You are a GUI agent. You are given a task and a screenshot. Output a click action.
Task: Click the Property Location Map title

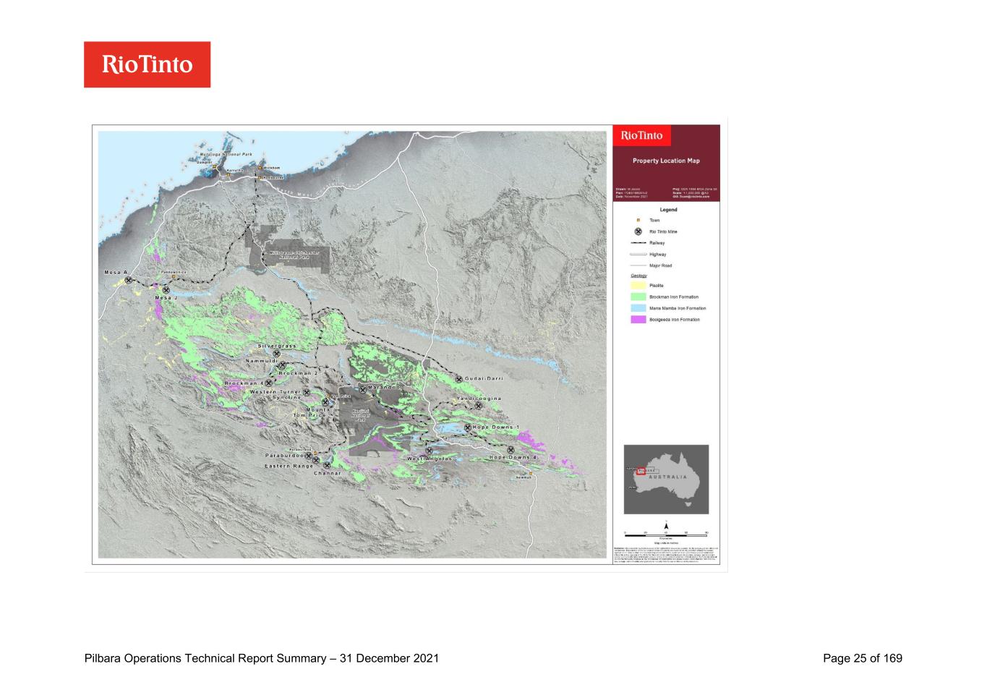(666, 161)
